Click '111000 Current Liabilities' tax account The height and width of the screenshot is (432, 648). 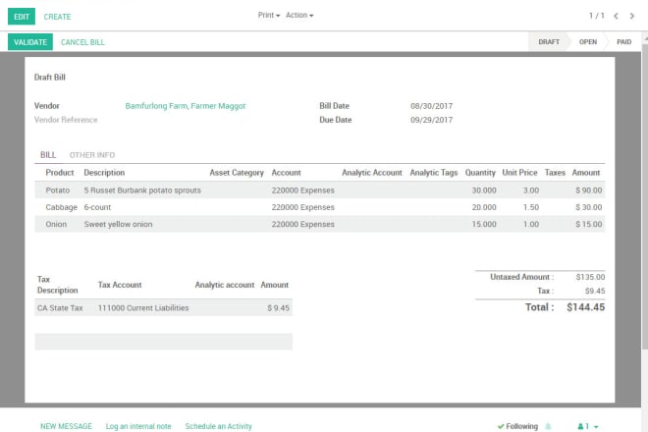pyautogui.click(x=143, y=308)
